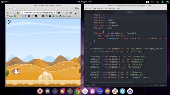Open Atom Help menu
Image resolution: width=170 pixels, height=95 pixels.
(x=118, y=8)
